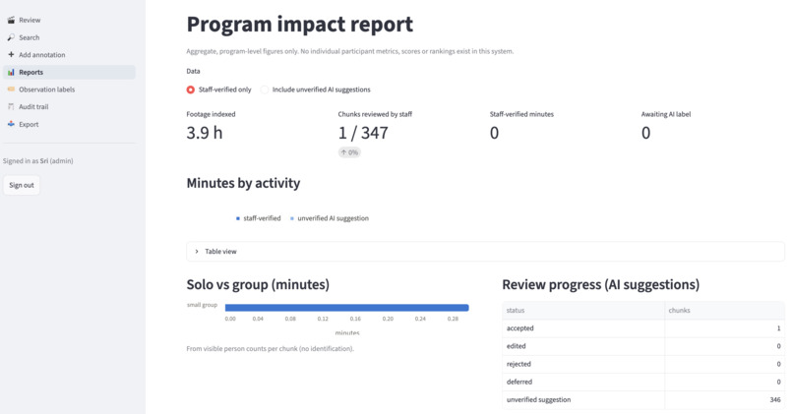
Task: Click the edited row in review table
Action: point(643,346)
